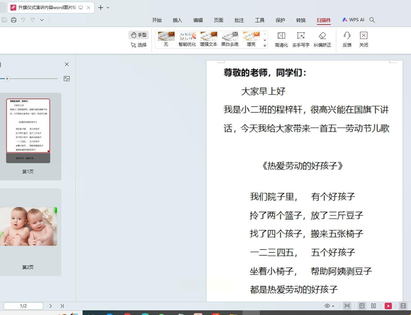Click the print icon
The width and height of the screenshot is (411, 315).
[x=14, y=20]
